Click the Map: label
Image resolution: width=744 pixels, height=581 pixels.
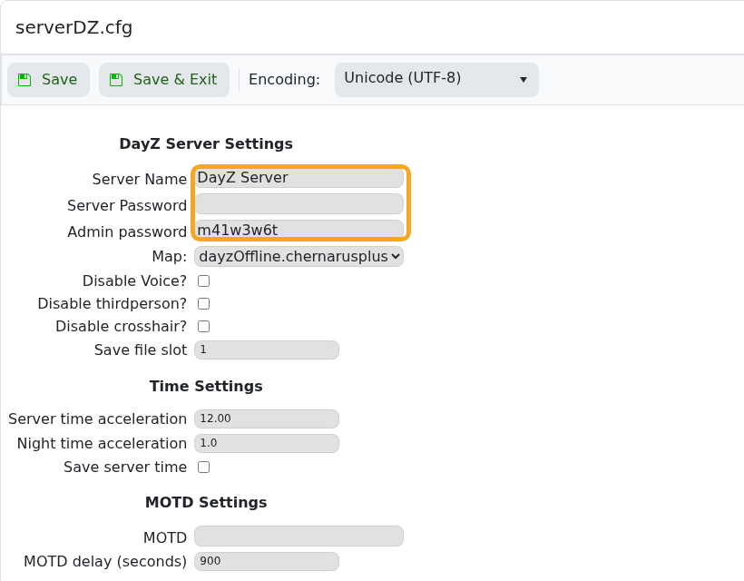click(x=170, y=256)
